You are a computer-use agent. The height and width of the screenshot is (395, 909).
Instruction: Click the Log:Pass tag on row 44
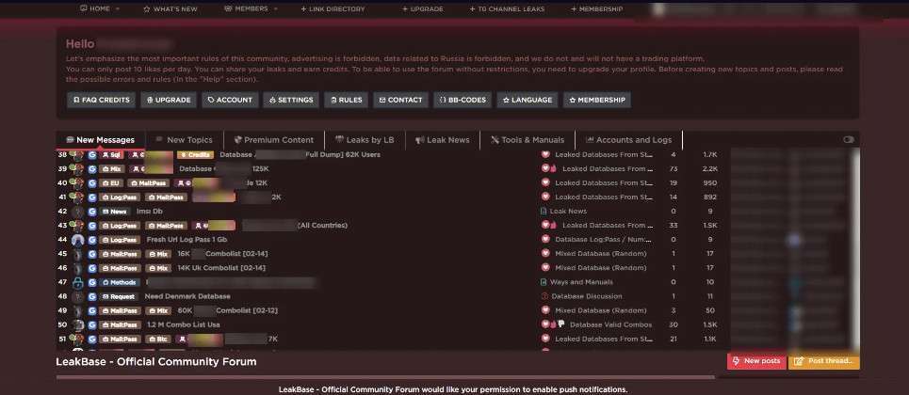click(120, 240)
